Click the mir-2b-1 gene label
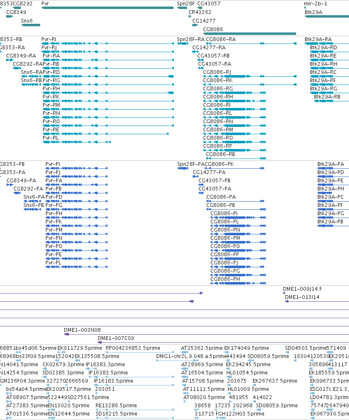 point(315,4)
